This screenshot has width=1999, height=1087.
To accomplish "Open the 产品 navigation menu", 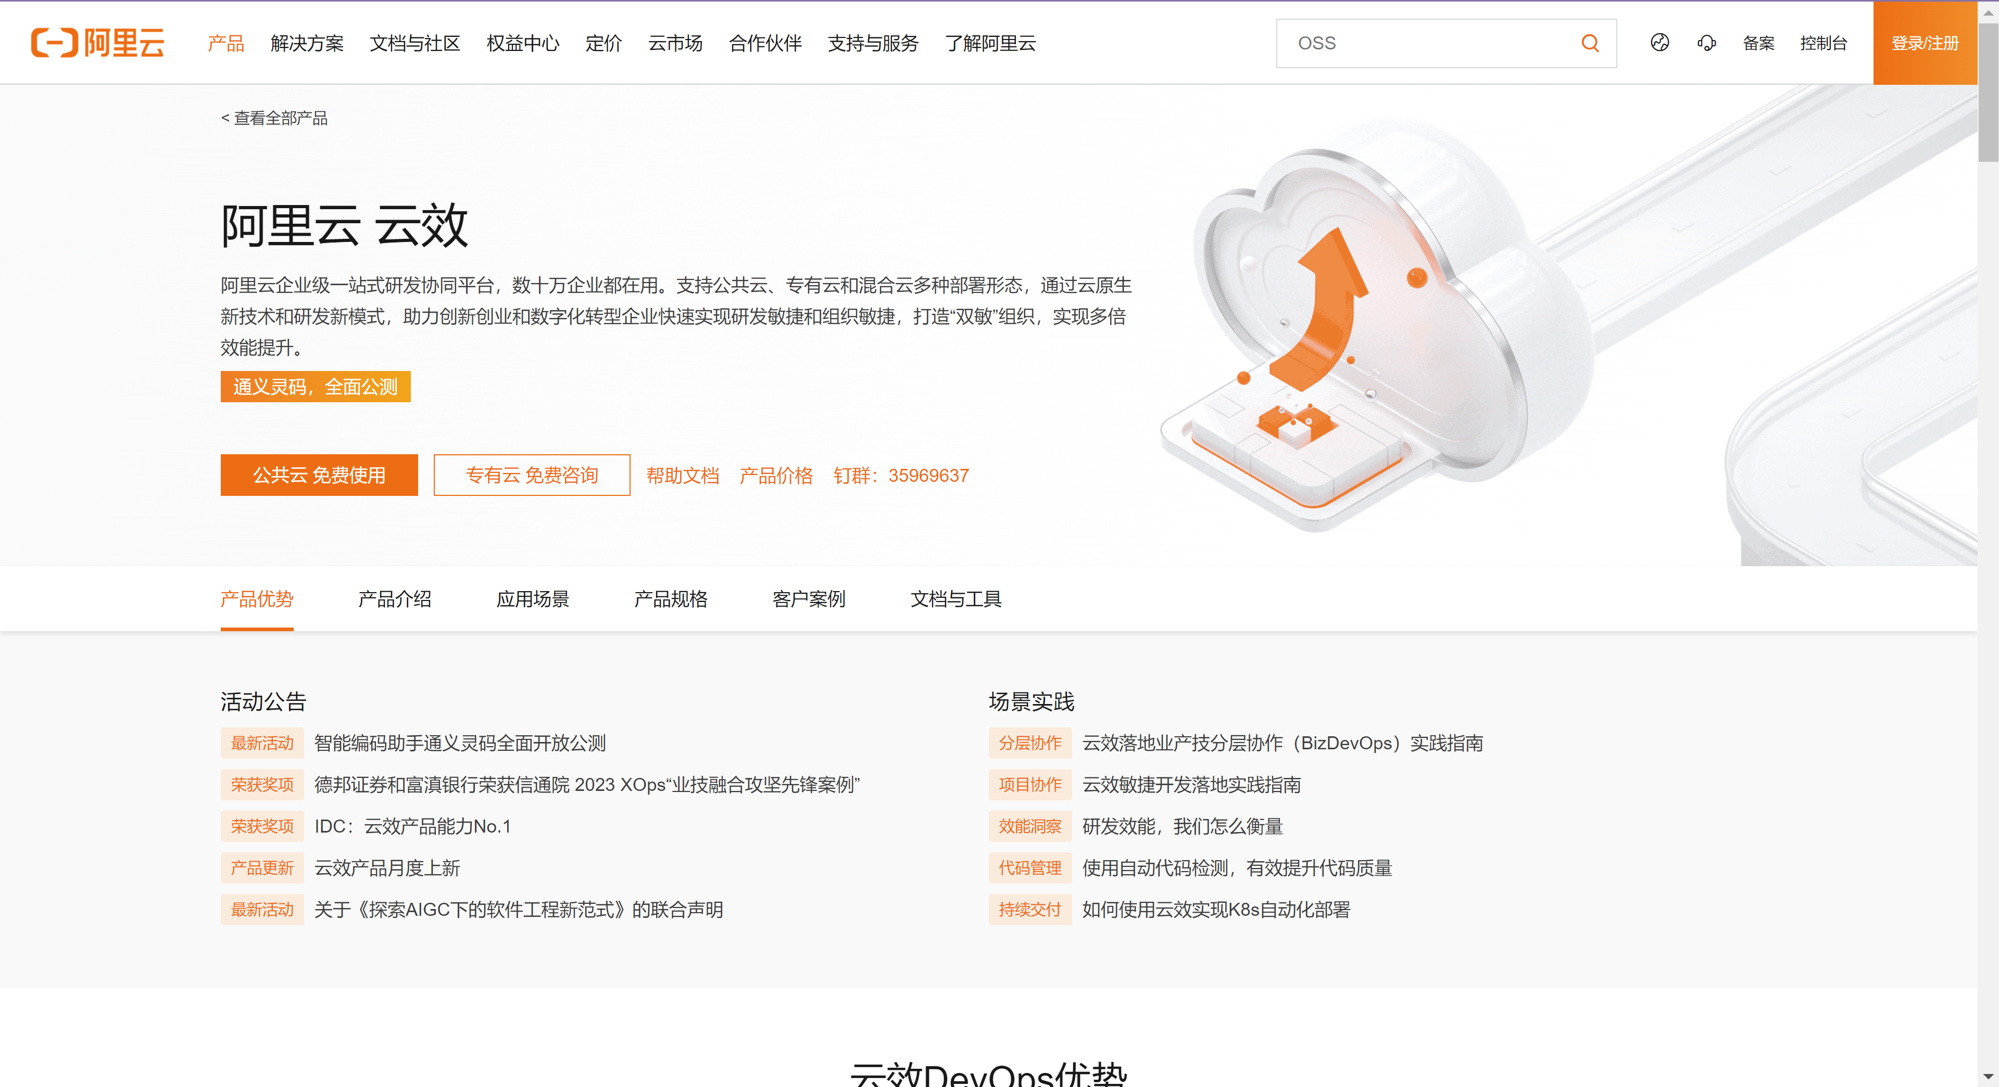I will (x=226, y=43).
